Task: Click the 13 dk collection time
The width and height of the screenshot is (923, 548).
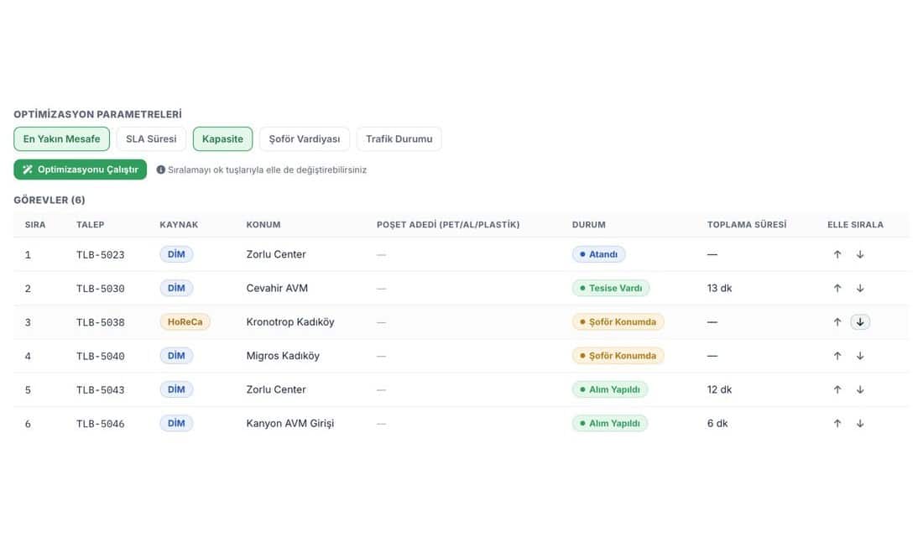Action: click(719, 288)
